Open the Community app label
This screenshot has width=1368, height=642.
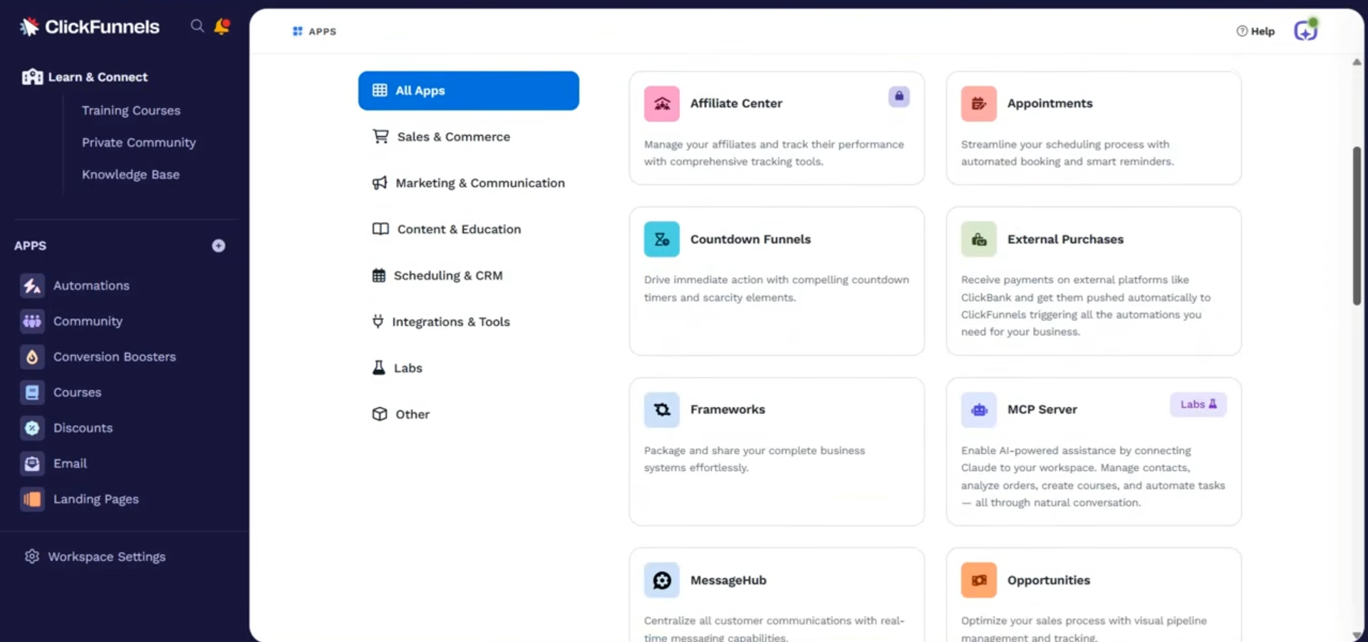pyautogui.click(x=88, y=321)
